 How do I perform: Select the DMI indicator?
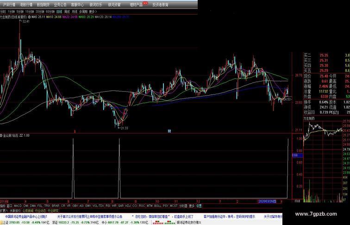tap(26, 206)
